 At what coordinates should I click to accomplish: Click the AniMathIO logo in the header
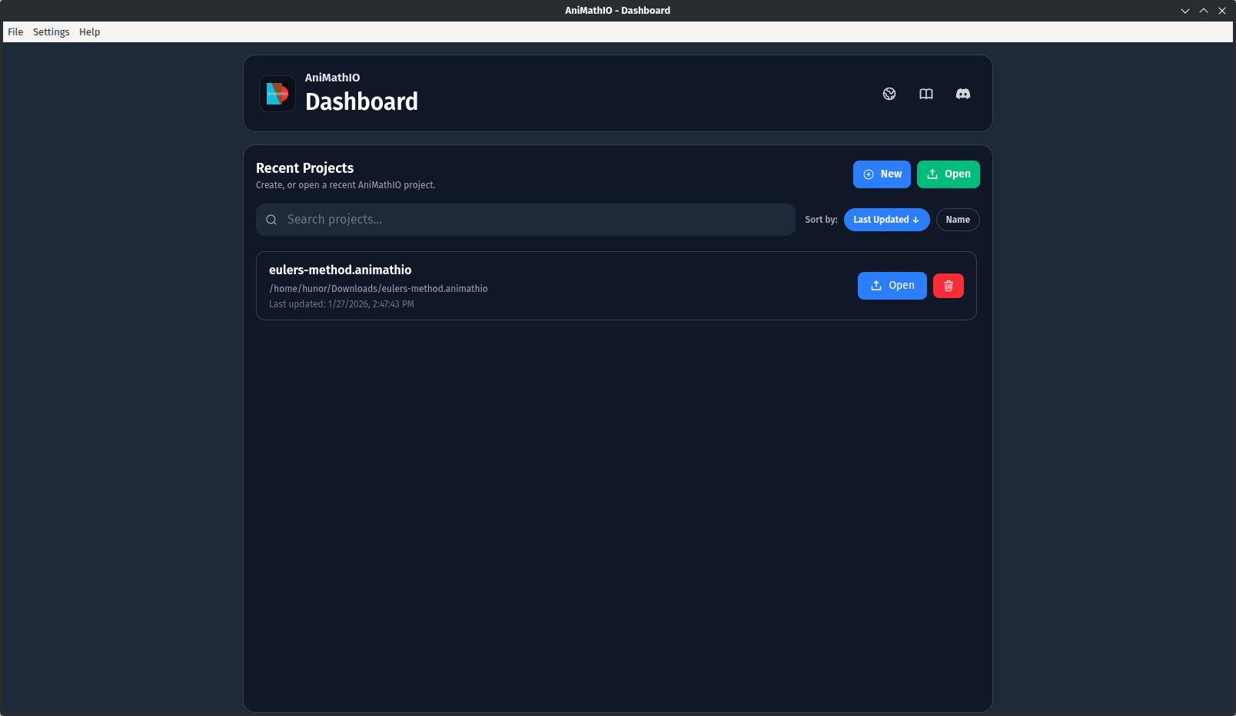[x=277, y=94]
